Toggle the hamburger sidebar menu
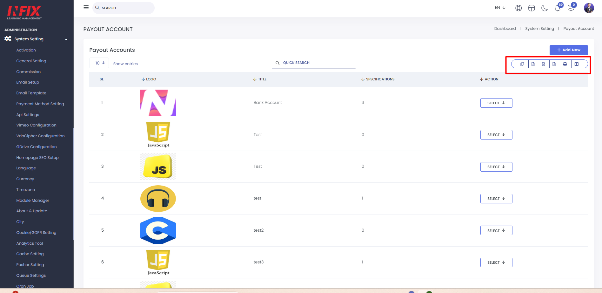 point(86,7)
